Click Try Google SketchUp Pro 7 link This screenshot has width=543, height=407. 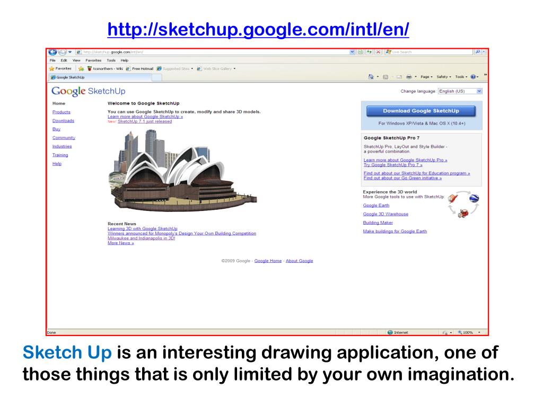pos(393,165)
